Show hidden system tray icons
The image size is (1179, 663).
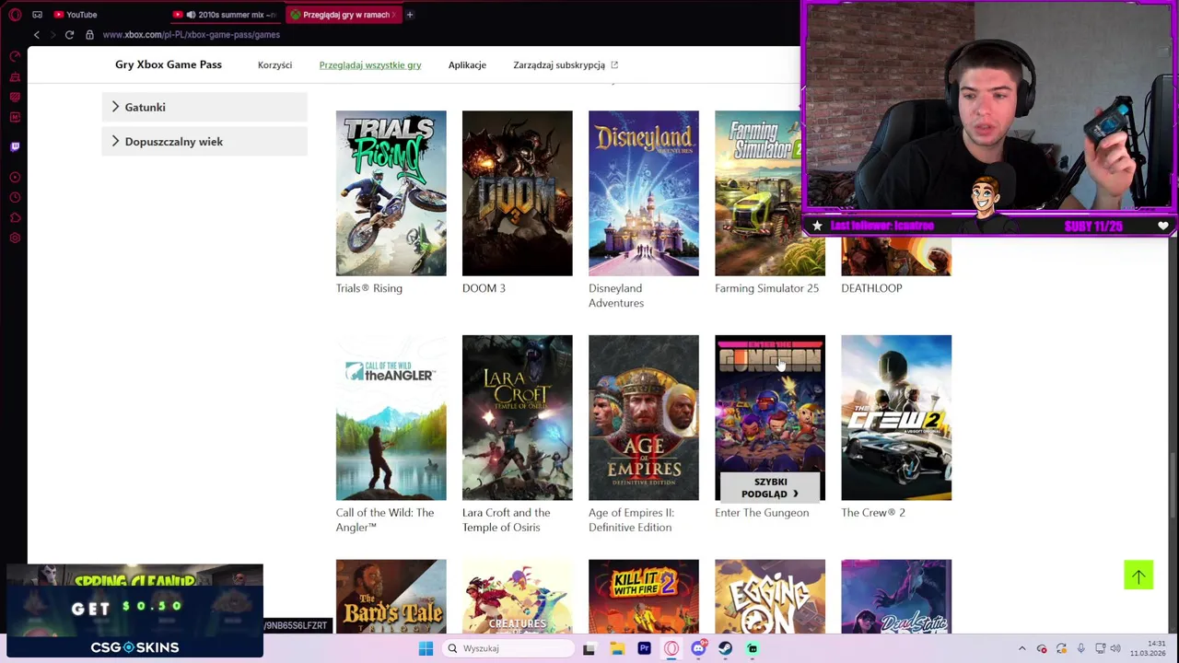[x=1021, y=648]
